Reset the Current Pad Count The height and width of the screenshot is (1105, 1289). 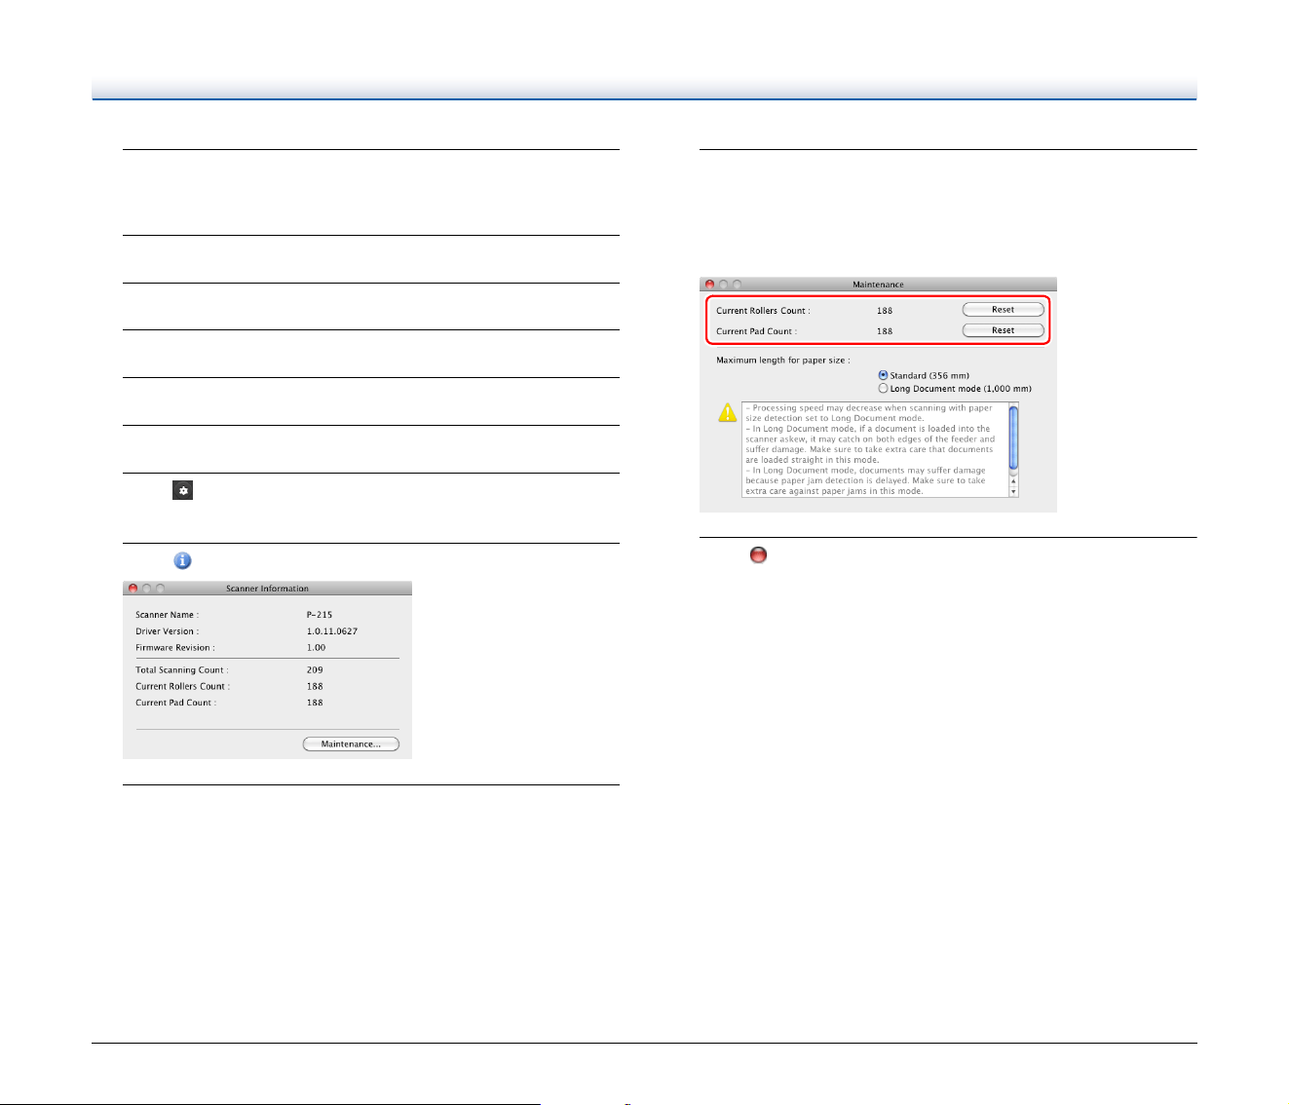coord(1003,330)
